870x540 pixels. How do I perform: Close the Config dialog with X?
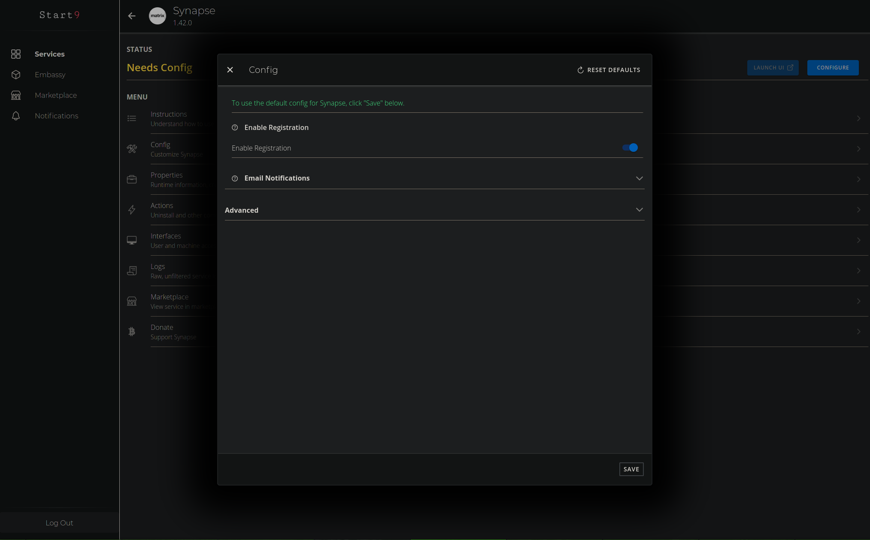pyautogui.click(x=230, y=70)
